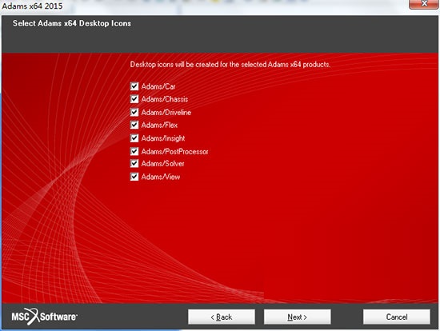Toggle the Adams/Insight checkbox
This screenshot has height=331, width=440.
coord(134,138)
